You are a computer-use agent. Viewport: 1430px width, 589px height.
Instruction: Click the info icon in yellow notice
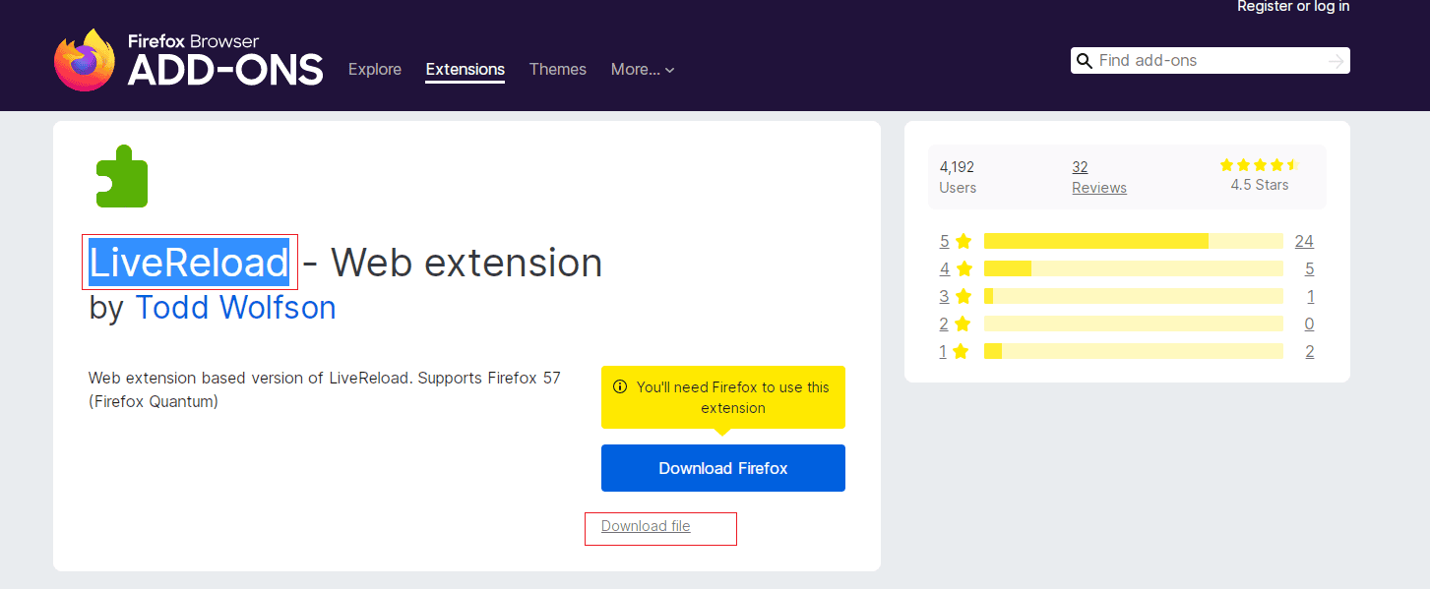(620, 387)
